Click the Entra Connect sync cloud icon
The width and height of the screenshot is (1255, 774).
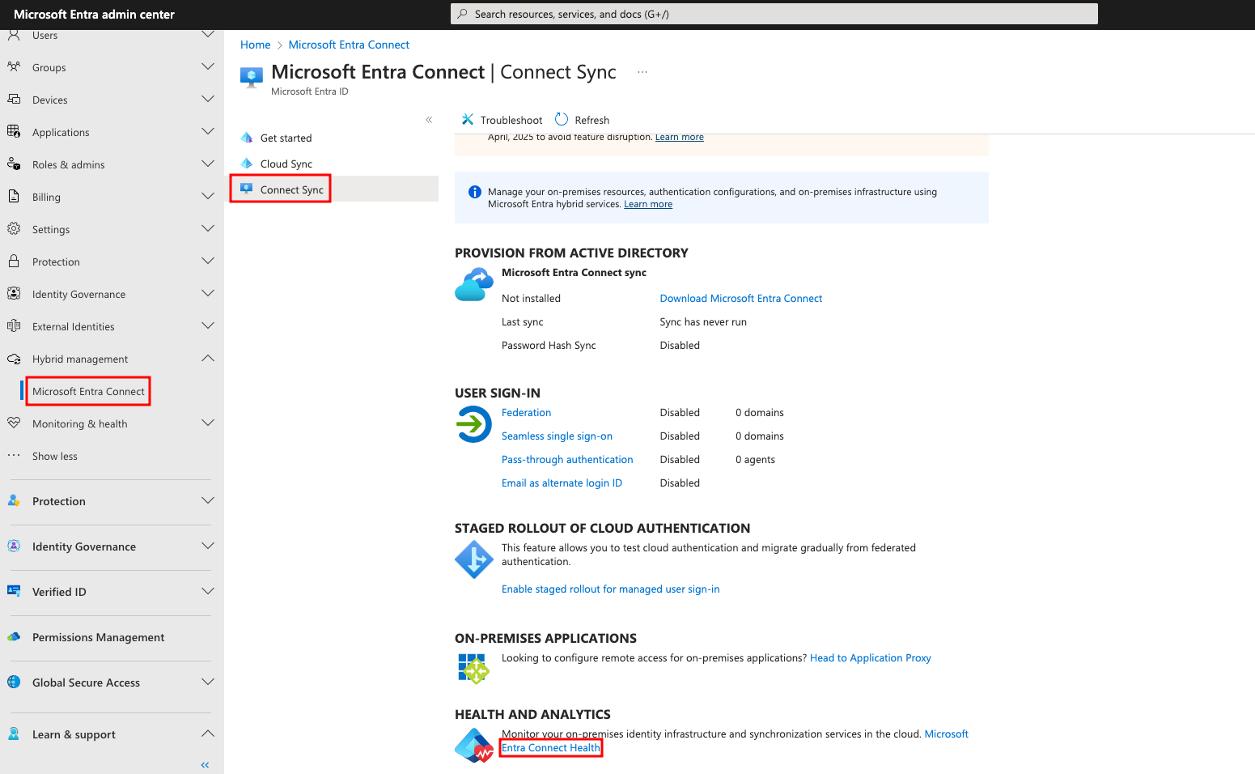tap(474, 284)
